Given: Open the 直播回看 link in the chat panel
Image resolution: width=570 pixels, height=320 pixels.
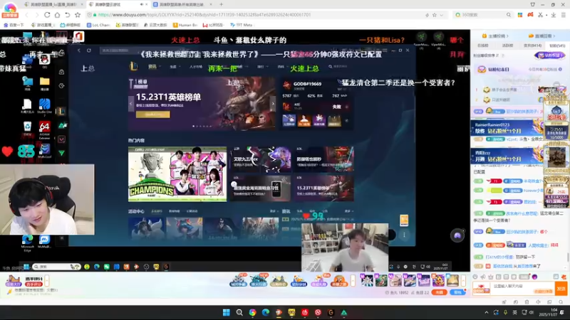Looking at the screenshot, I should (x=542, y=36).
